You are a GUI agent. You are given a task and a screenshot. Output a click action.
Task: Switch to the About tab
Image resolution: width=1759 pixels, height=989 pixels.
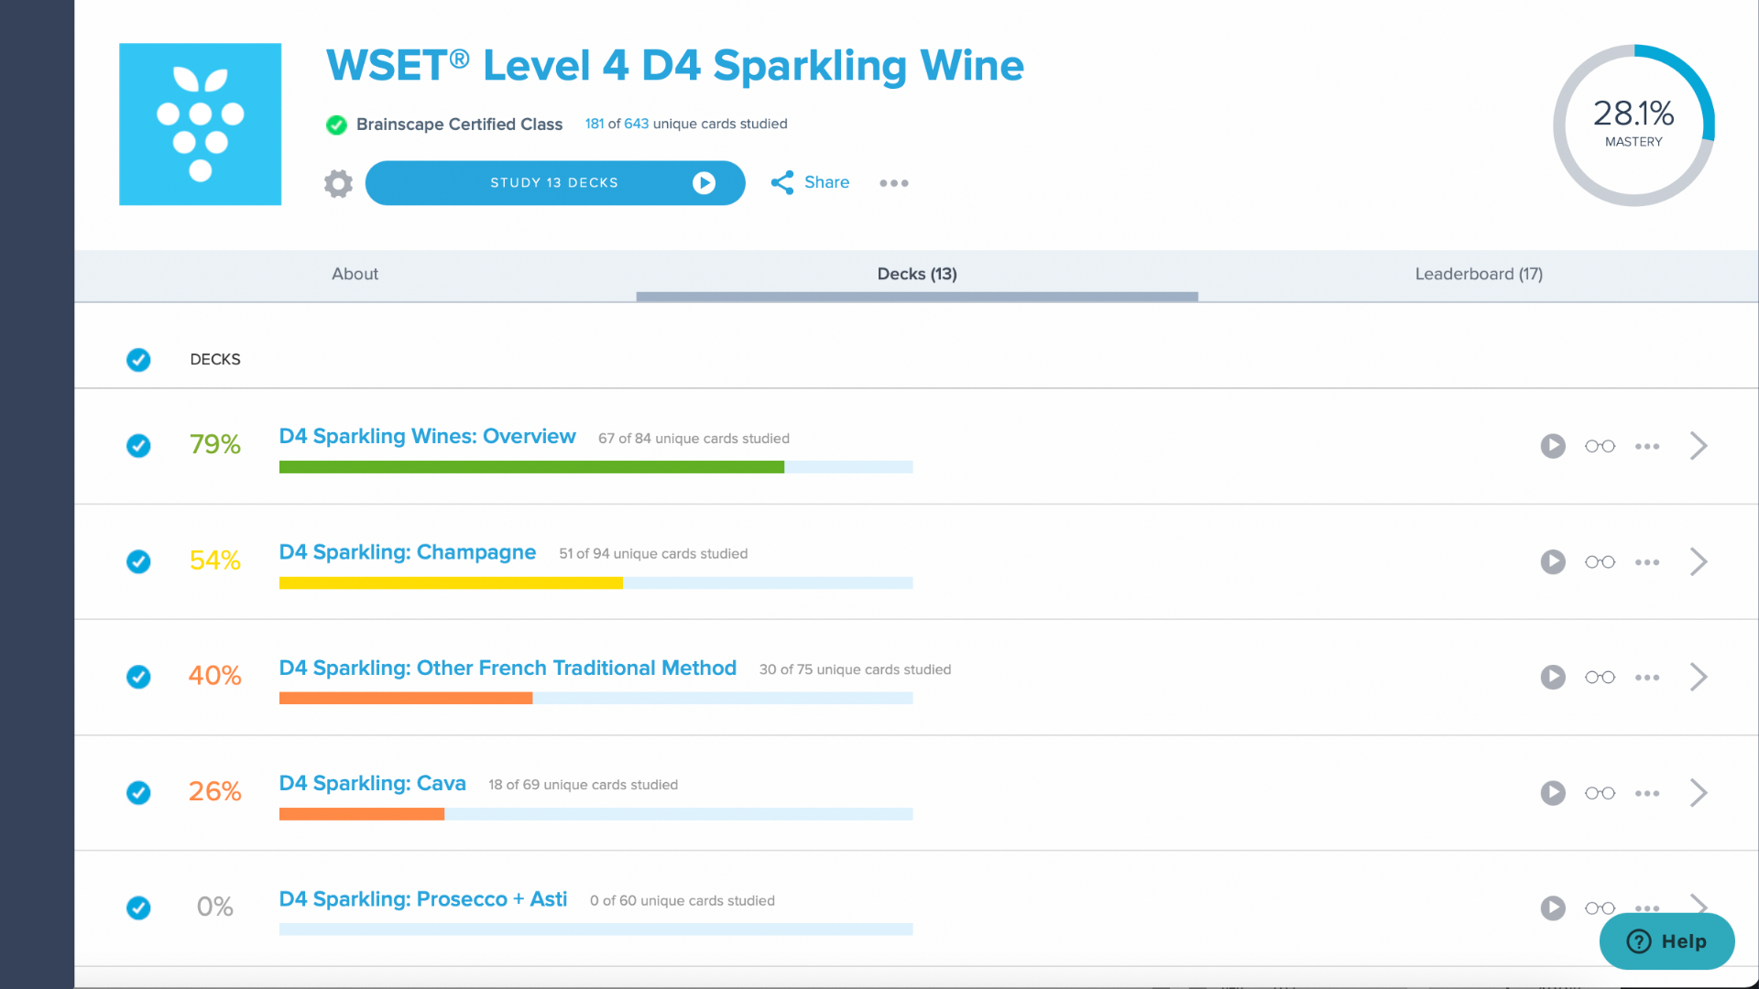[355, 274]
